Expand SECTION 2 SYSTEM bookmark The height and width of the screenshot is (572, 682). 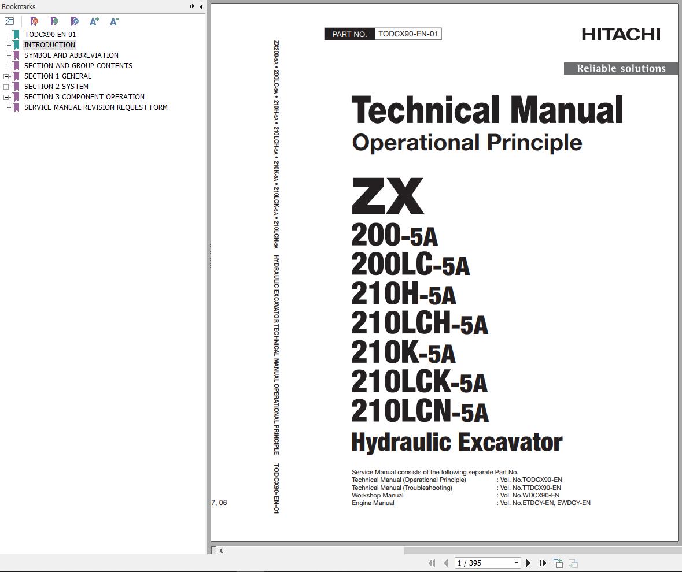[6, 87]
